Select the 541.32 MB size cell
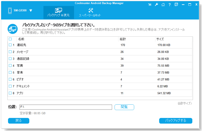Screen dimensions: 202x131 click(164, 93)
